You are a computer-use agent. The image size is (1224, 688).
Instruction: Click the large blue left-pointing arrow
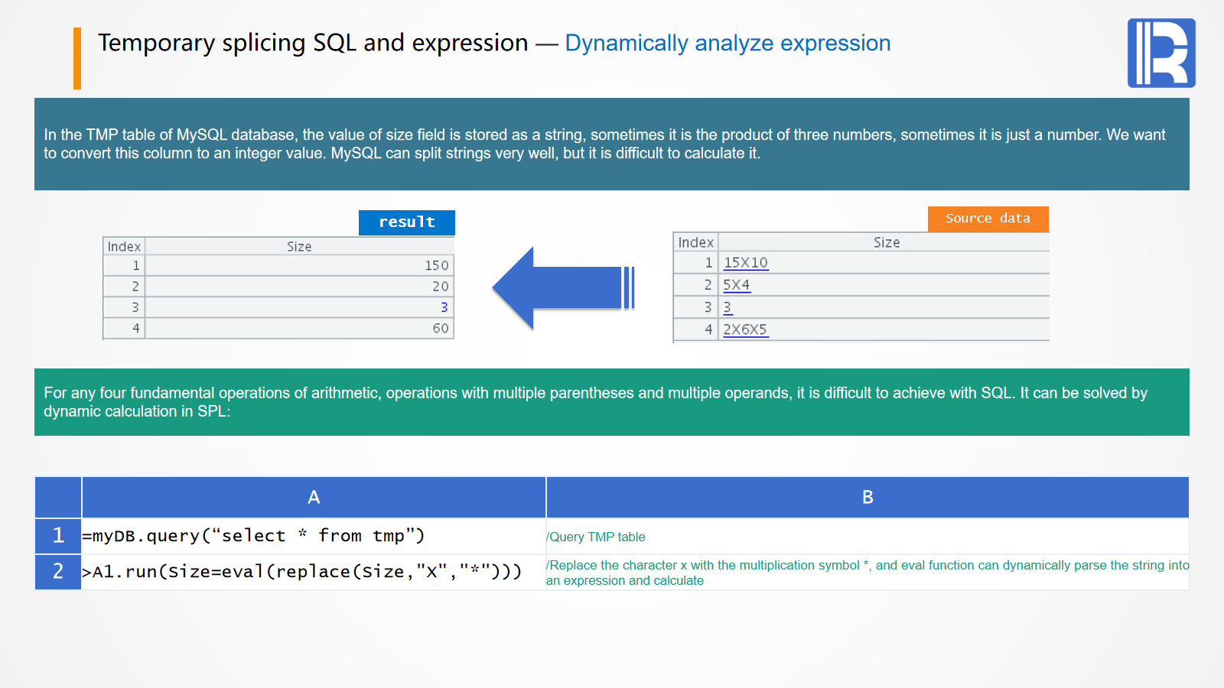tap(561, 288)
